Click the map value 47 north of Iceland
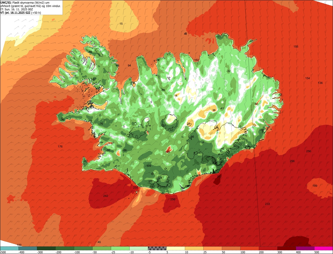This screenshot has width=333, height=254. tap(185, 34)
